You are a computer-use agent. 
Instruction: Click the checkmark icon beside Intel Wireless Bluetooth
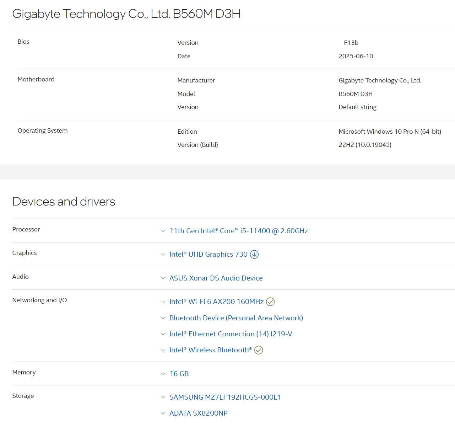click(x=259, y=350)
